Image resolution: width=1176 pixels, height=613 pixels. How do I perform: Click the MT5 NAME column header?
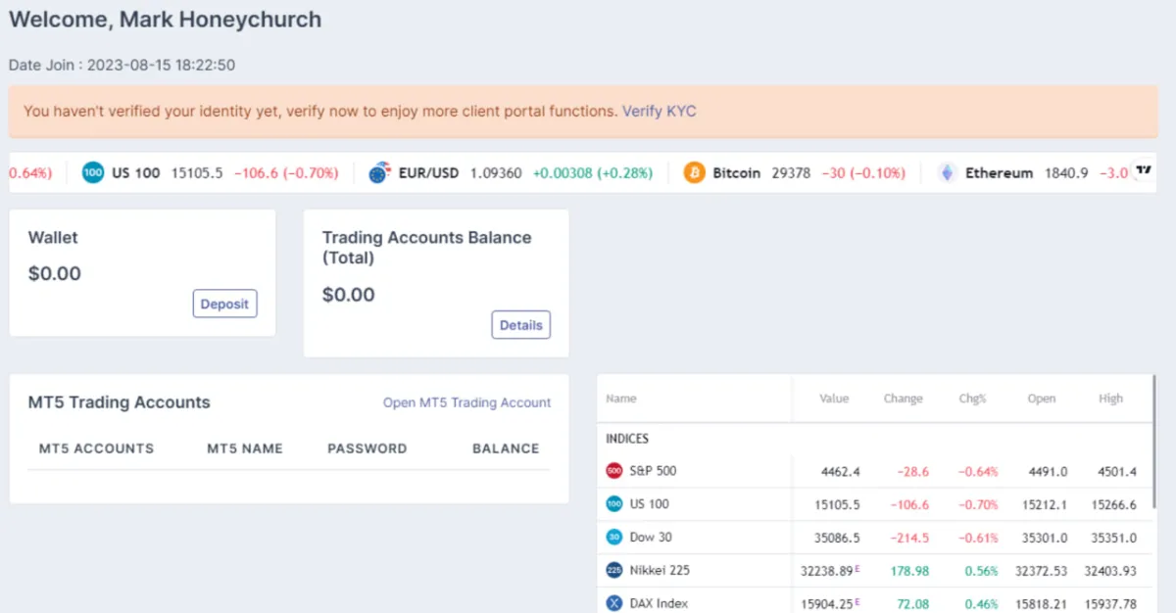245,448
